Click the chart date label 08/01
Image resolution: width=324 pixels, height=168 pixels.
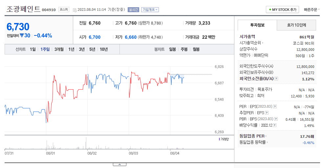tap(51, 153)
